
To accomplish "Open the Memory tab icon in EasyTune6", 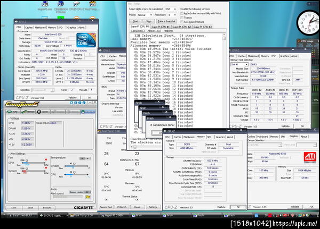I will point(28,112).
